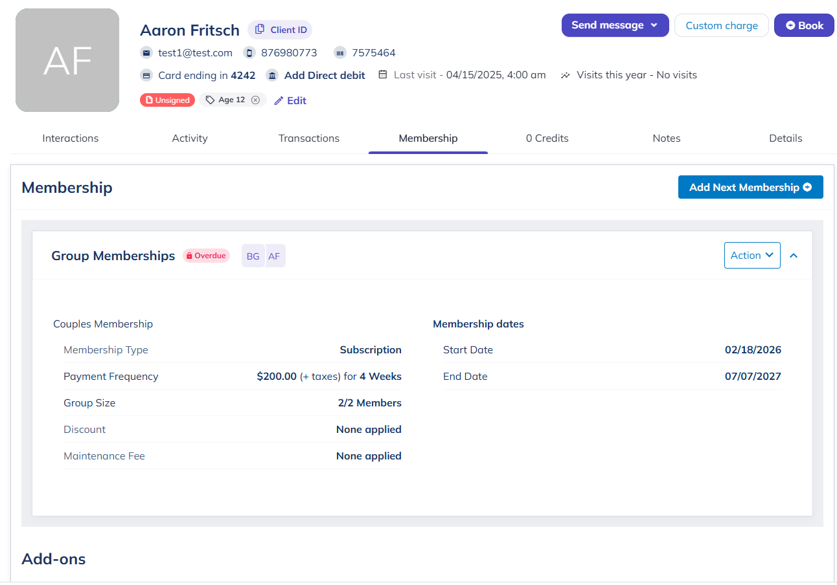The height and width of the screenshot is (585, 837).
Task: Click the barcode icon beside 7575464
Action: [340, 53]
